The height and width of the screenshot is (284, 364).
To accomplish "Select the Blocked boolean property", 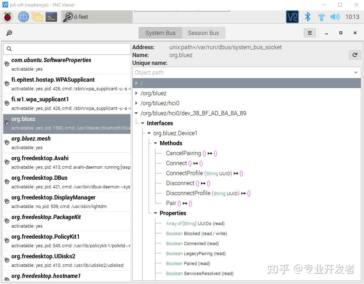I will (x=196, y=233).
